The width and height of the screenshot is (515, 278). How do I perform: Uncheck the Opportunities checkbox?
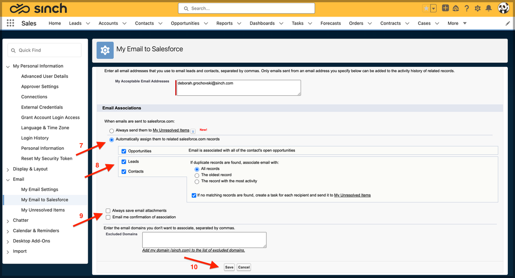click(x=124, y=151)
